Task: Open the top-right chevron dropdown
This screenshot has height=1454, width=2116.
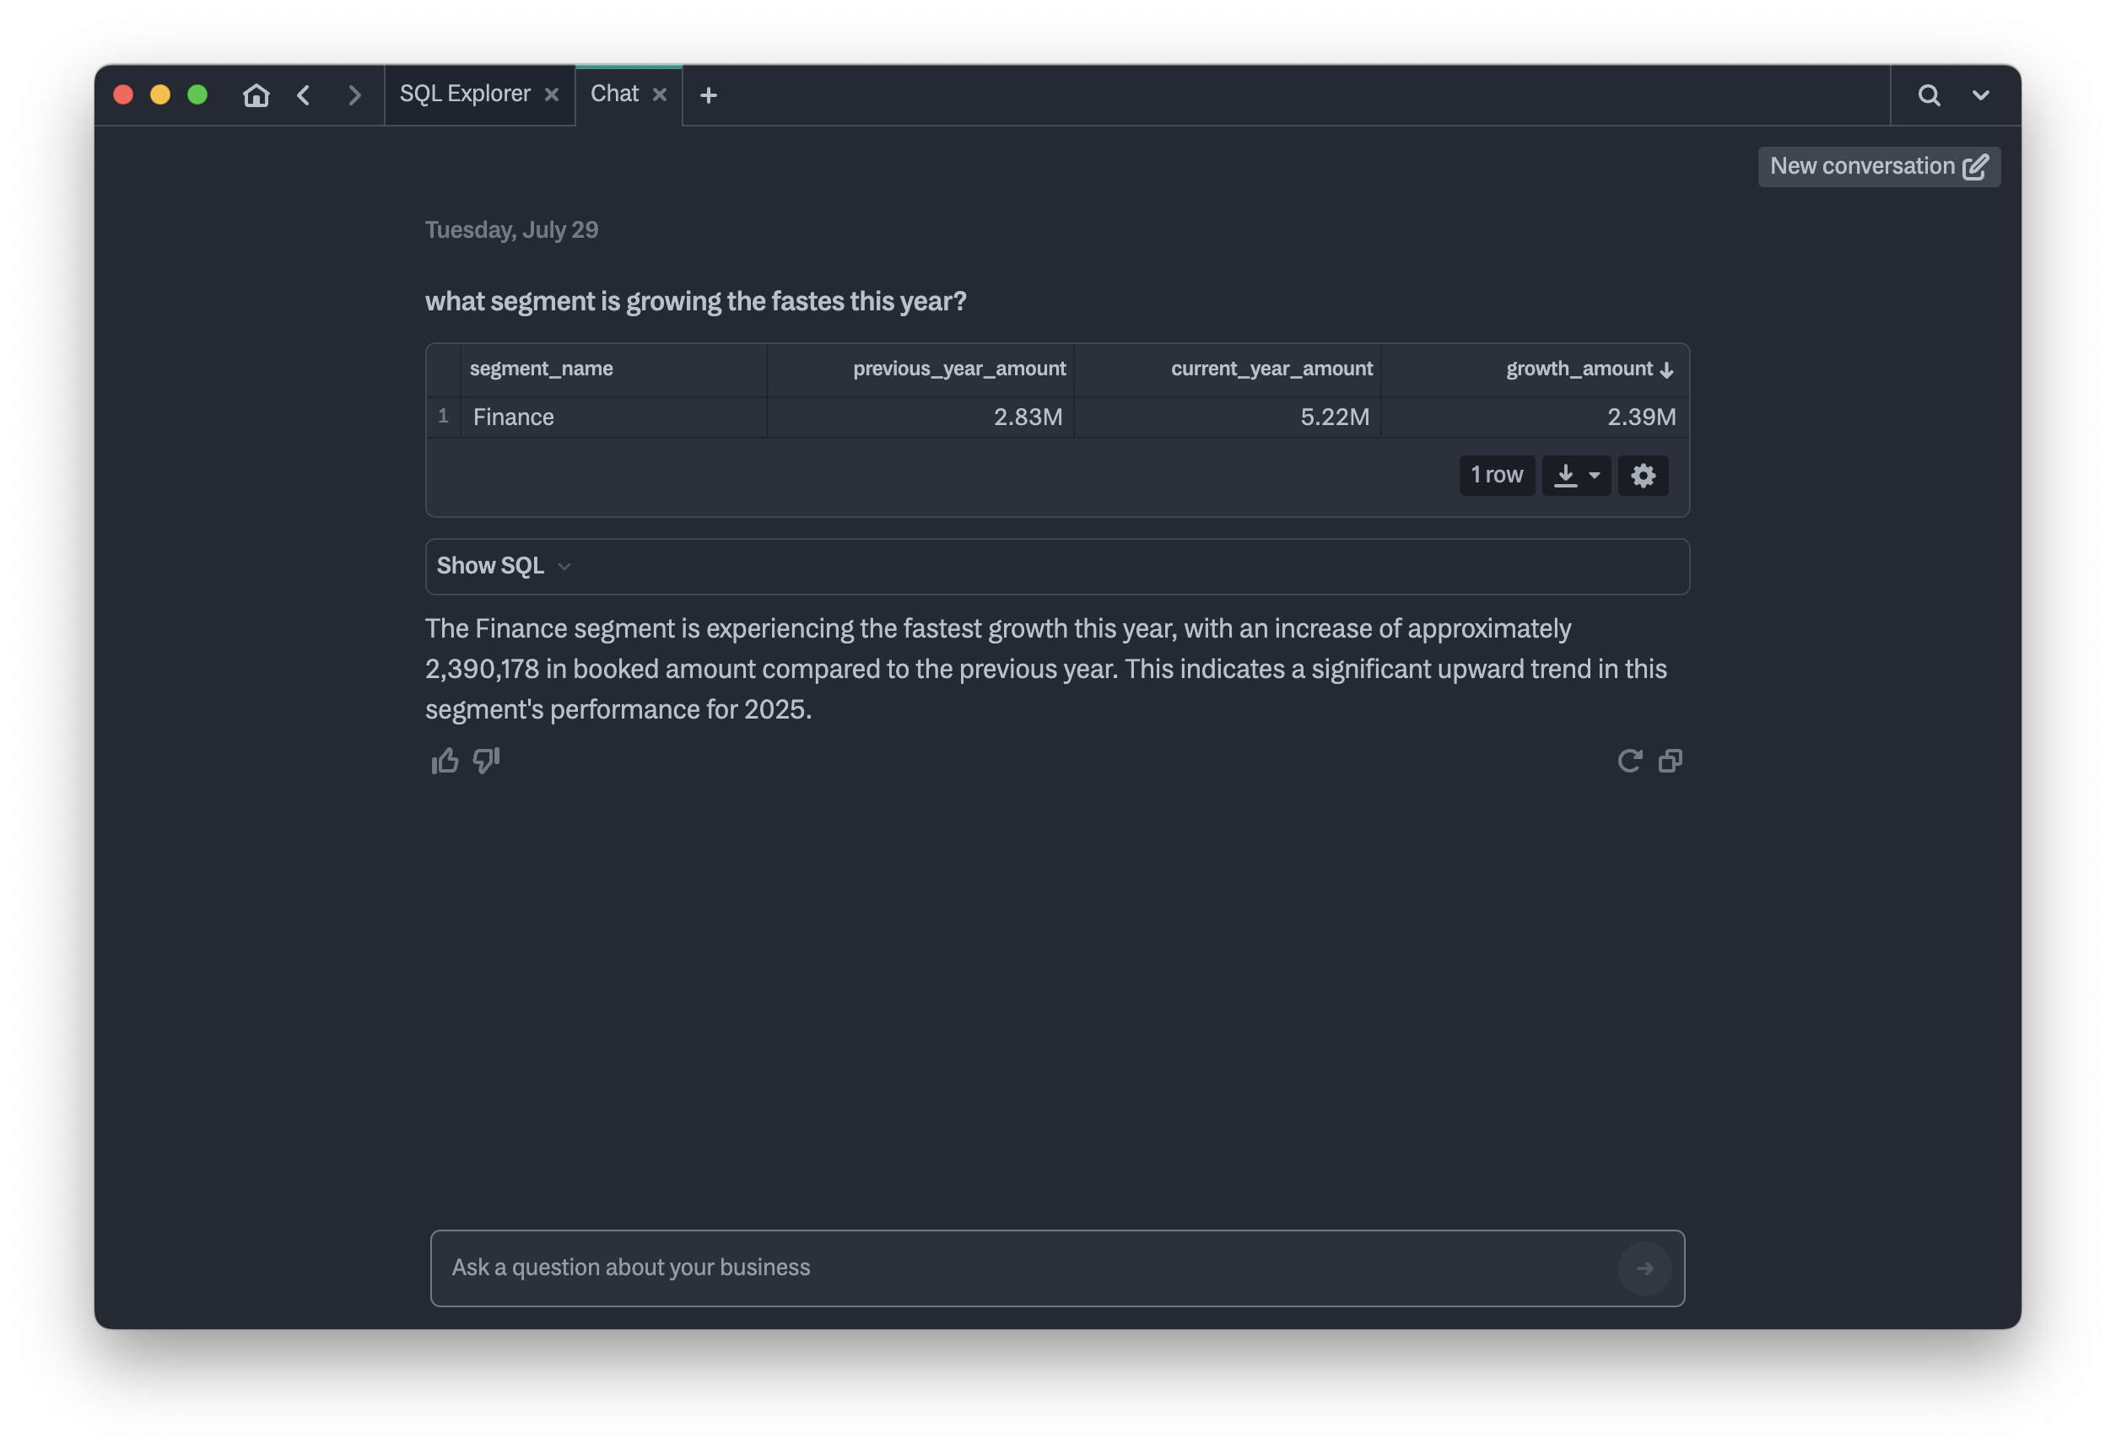Action: point(1980,94)
